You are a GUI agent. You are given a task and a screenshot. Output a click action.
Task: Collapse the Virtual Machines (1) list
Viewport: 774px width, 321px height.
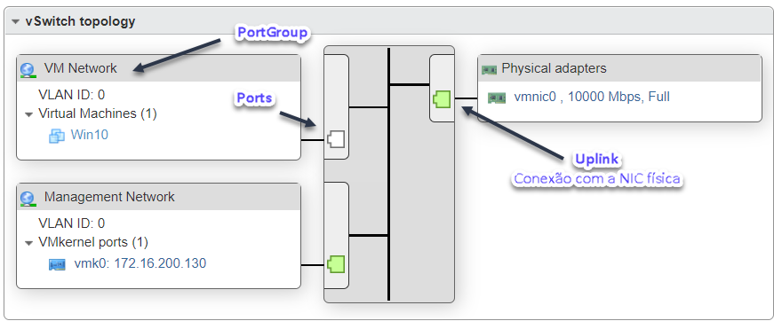(x=28, y=114)
